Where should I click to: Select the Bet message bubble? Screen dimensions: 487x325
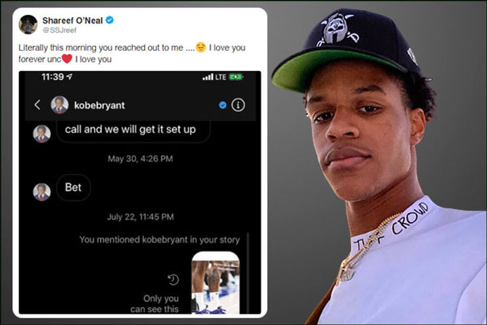point(74,188)
